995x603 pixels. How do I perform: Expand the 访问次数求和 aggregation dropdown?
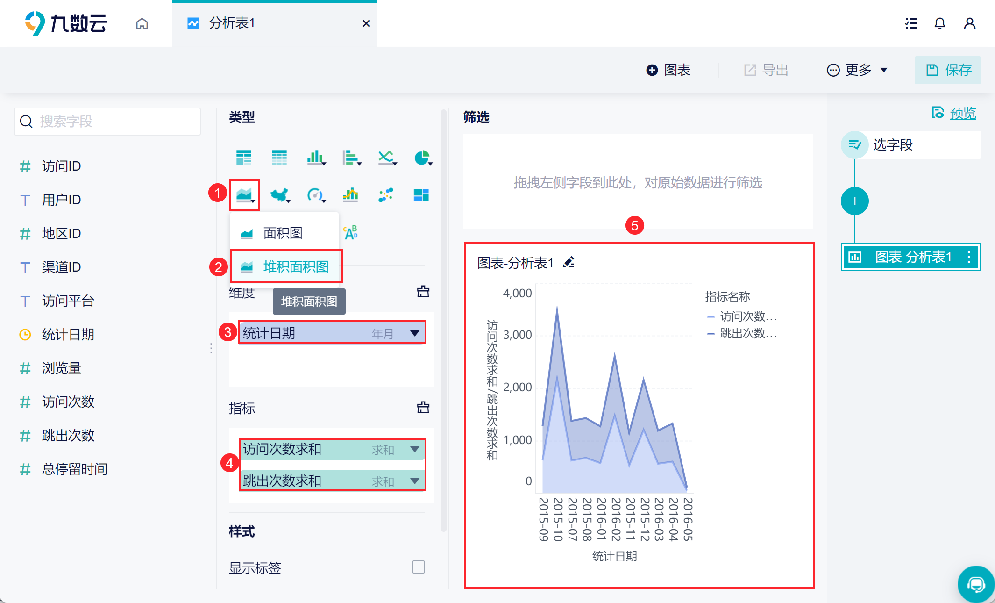tap(414, 449)
